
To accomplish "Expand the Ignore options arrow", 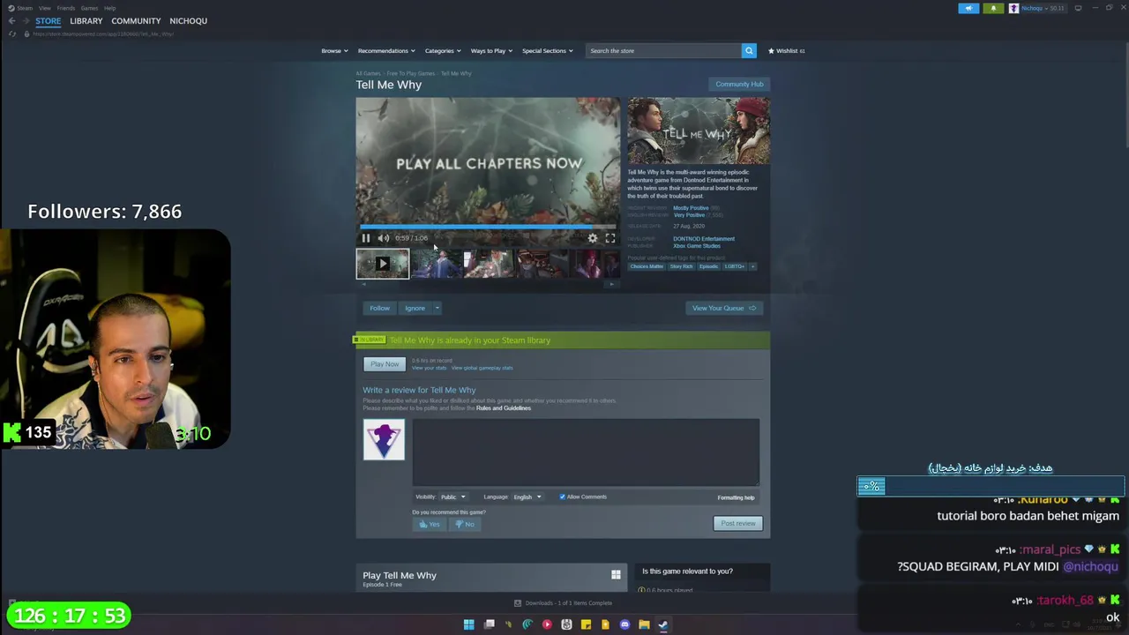I will 437,308.
